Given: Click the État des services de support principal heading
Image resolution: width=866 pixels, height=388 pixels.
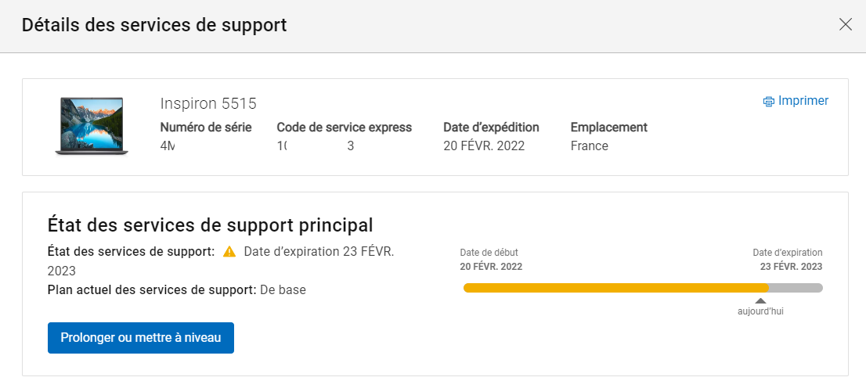Looking at the screenshot, I should point(210,226).
